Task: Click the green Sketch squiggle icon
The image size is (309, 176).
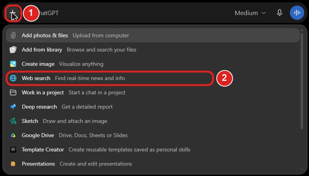Action: [13, 121]
